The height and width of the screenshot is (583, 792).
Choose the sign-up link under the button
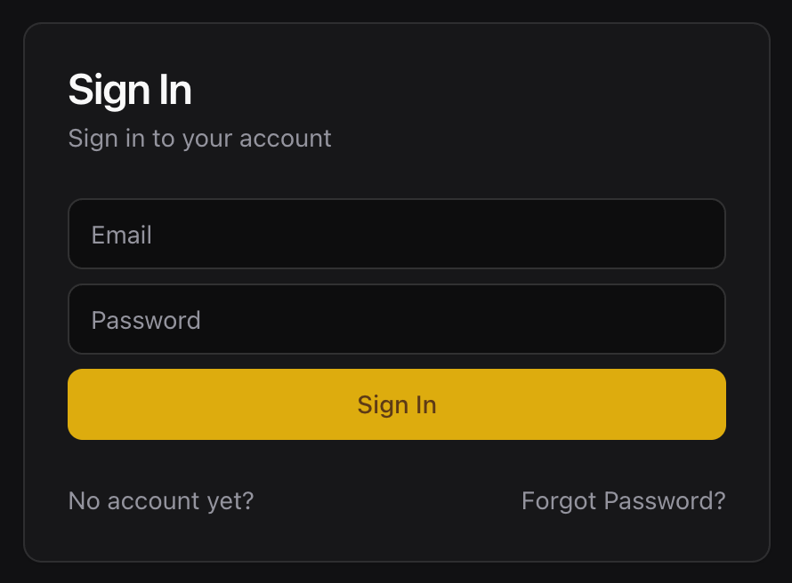[161, 501]
